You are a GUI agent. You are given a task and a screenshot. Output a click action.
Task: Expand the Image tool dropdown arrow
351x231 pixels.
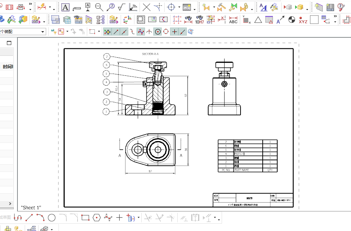(194, 9)
